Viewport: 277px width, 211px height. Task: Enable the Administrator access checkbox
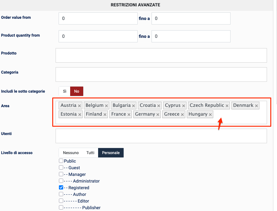61,181
